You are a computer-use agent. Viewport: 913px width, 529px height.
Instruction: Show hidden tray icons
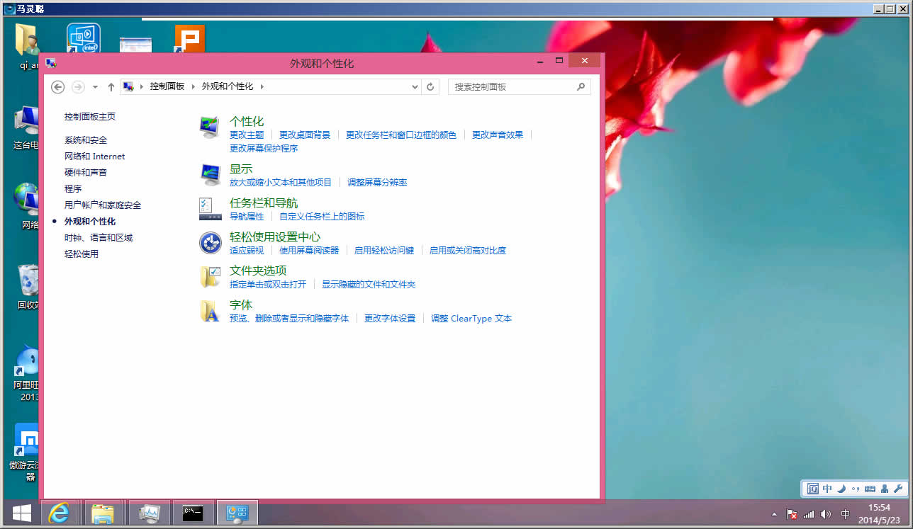point(774,514)
